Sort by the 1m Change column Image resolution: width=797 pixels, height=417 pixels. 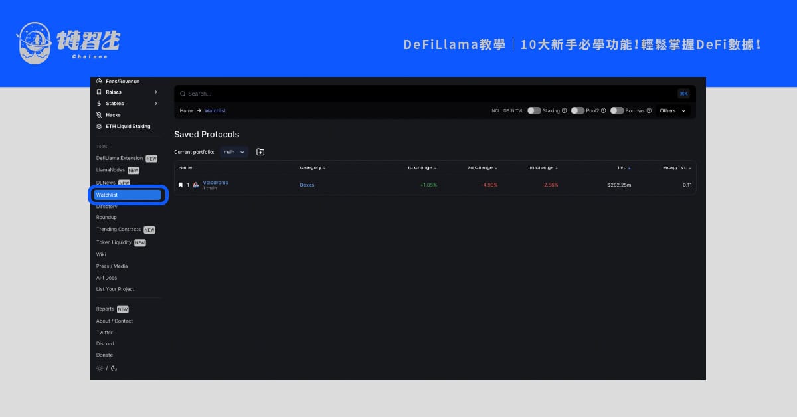(x=543, y=167)
